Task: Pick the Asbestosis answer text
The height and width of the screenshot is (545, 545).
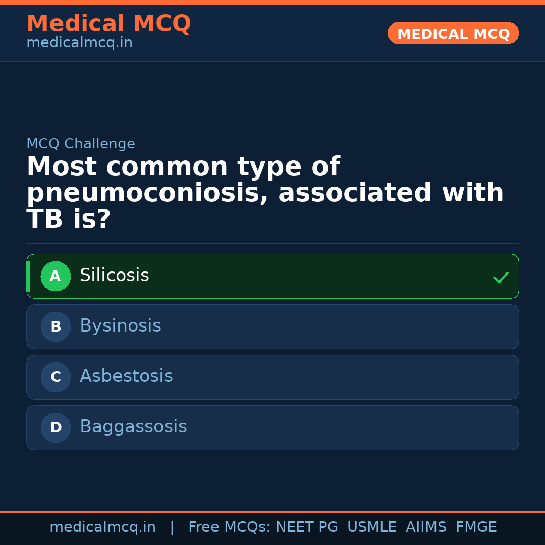Action: [126, 376]
